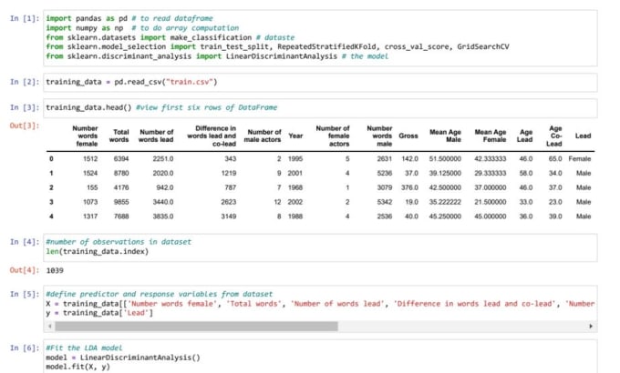Click the In [1] prompt label
This screenshot has width=620, height=373.
coord(25,18)
